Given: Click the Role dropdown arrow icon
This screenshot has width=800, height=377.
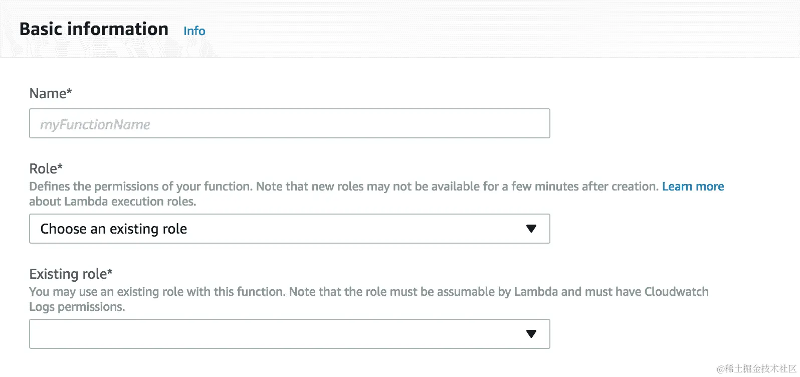Looking at the screenshot, I should click(x=531, y=229).
